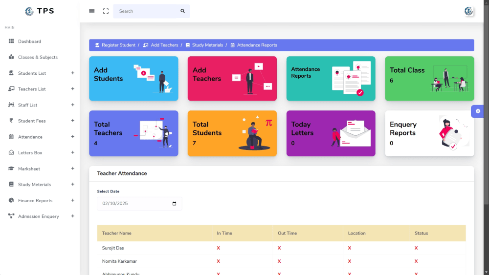Image resolution: width=489 pixels, height=275 pixels.
Task: Click the Staff List sidebar icon
Action: [11, 105]
